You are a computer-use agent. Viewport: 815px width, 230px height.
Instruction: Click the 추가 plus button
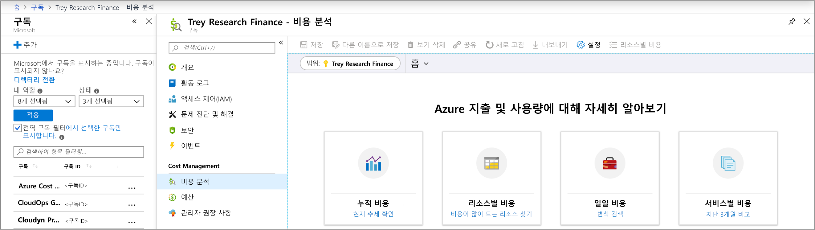[x=25, y=45]
